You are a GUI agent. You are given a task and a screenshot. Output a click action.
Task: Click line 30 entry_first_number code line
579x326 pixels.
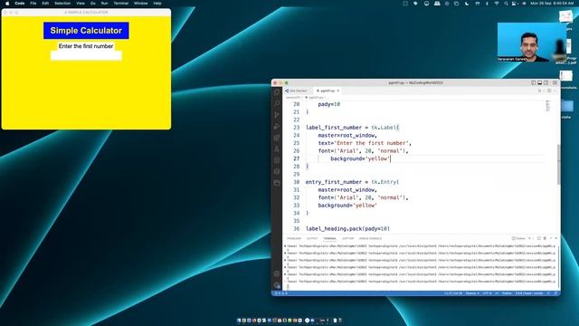[352, 182]
